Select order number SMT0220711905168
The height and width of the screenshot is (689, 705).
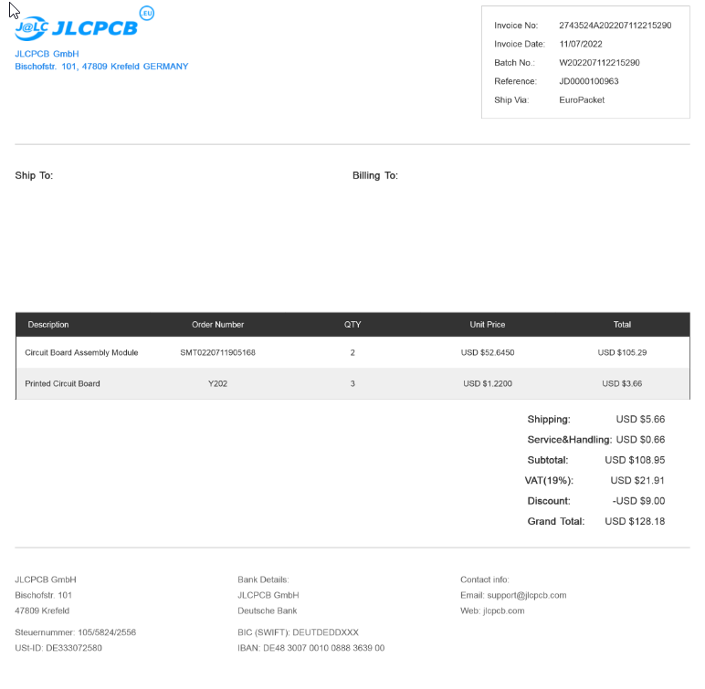coord(217,353)
